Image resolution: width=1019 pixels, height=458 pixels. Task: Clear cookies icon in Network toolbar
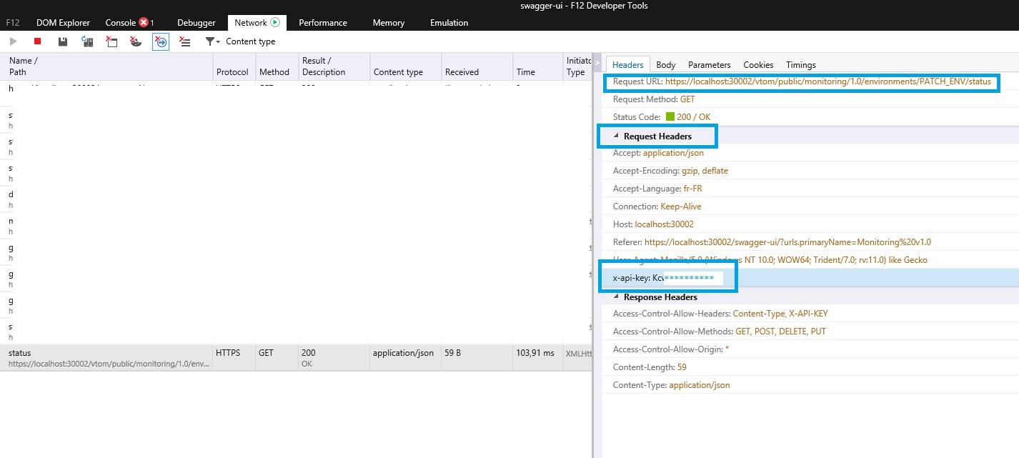pyautogui.click(x=136, y=42)
